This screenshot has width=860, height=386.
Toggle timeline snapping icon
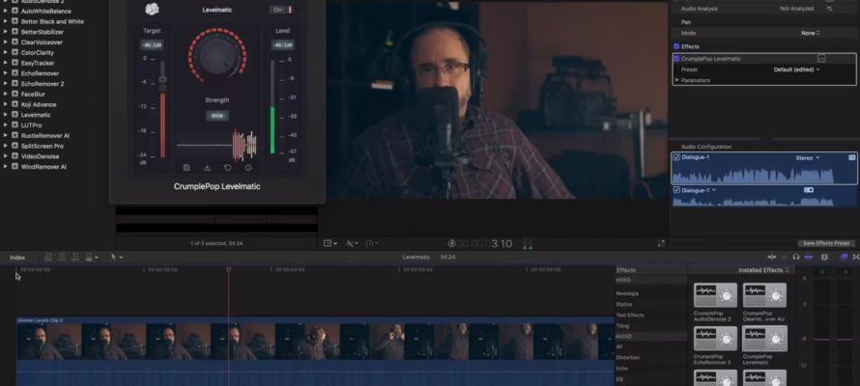[x=809, y=257]
